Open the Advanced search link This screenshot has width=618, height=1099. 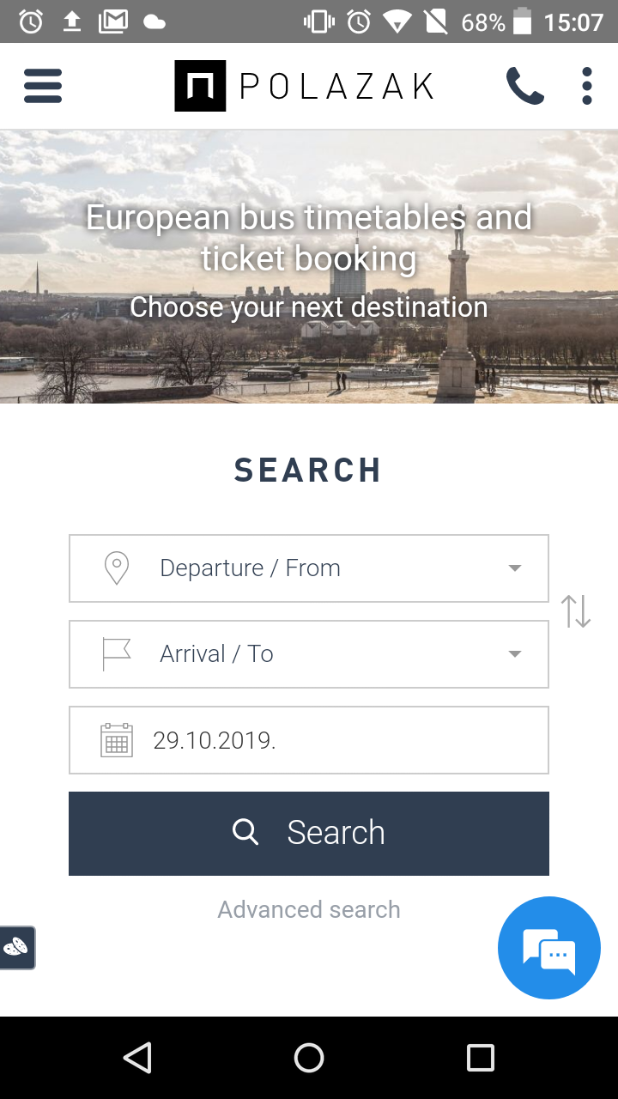click(309, 909)
